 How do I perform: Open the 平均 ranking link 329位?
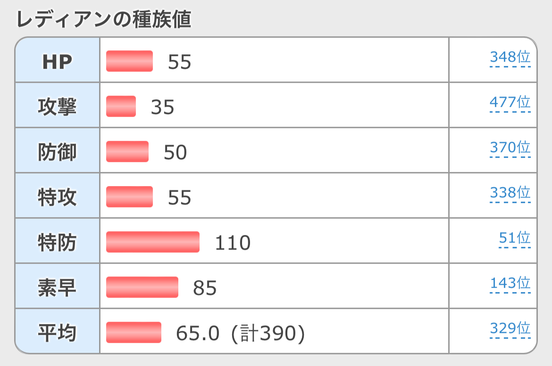510,328
